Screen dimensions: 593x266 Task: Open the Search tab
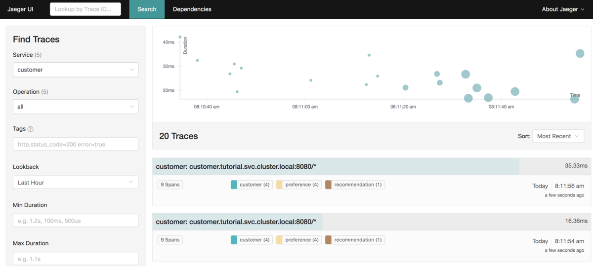147,9
